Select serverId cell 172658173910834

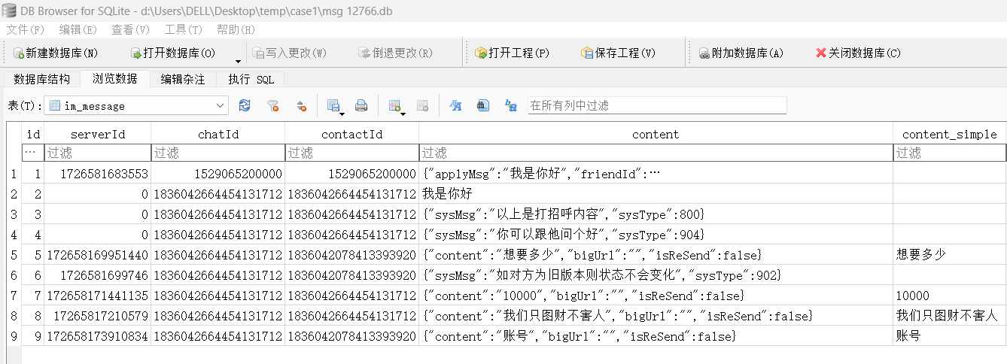pyautogui.click(x=98, y=336)
